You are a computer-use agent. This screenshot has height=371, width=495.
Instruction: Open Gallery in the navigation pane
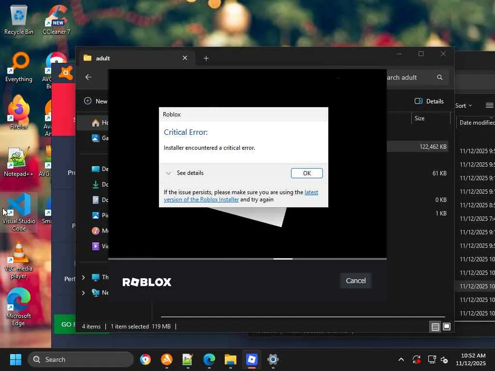(100, 138)
